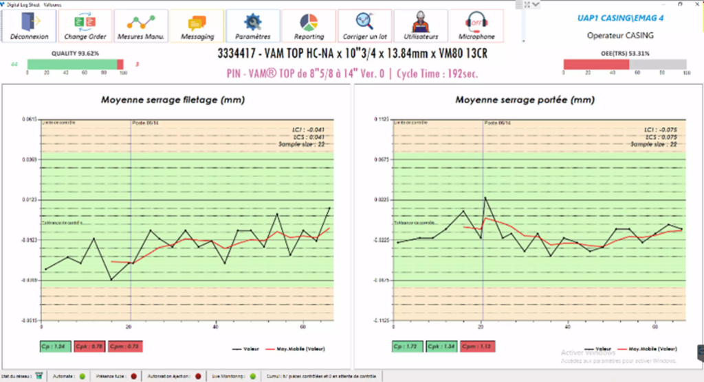Expand the toolbar chevron dropdown

536,5
